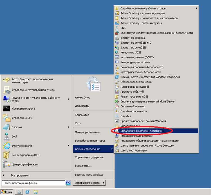Screen dimensions: 211x195
Task: Click DNS icon in Administration submenu
Action: pyautogui.click(x=117, y=28)
